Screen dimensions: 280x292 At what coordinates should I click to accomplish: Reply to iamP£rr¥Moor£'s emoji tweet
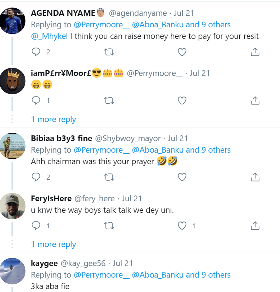(x=36, y=101)
